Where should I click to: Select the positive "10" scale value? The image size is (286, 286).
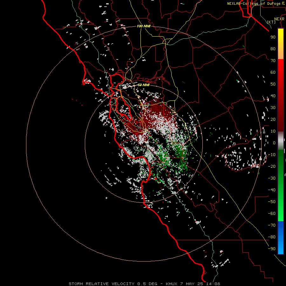pyautogui.click(x=273, y=131)
